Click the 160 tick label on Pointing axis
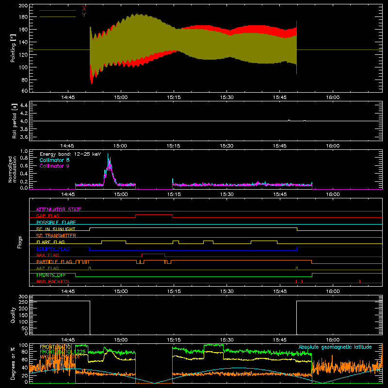 coord(23,30)
